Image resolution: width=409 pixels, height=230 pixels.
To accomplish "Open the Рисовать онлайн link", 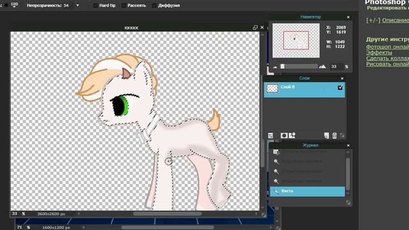I will click(387, 64).
